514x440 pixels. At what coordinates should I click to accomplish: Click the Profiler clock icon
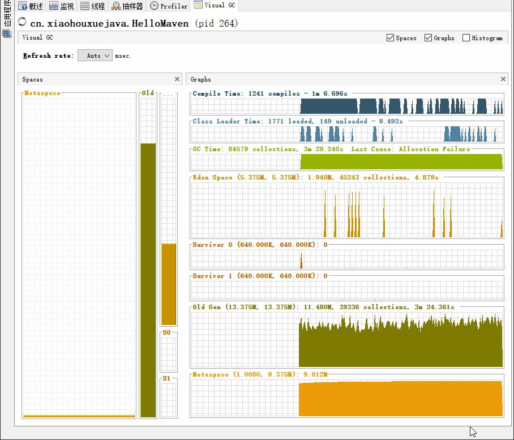154,6
